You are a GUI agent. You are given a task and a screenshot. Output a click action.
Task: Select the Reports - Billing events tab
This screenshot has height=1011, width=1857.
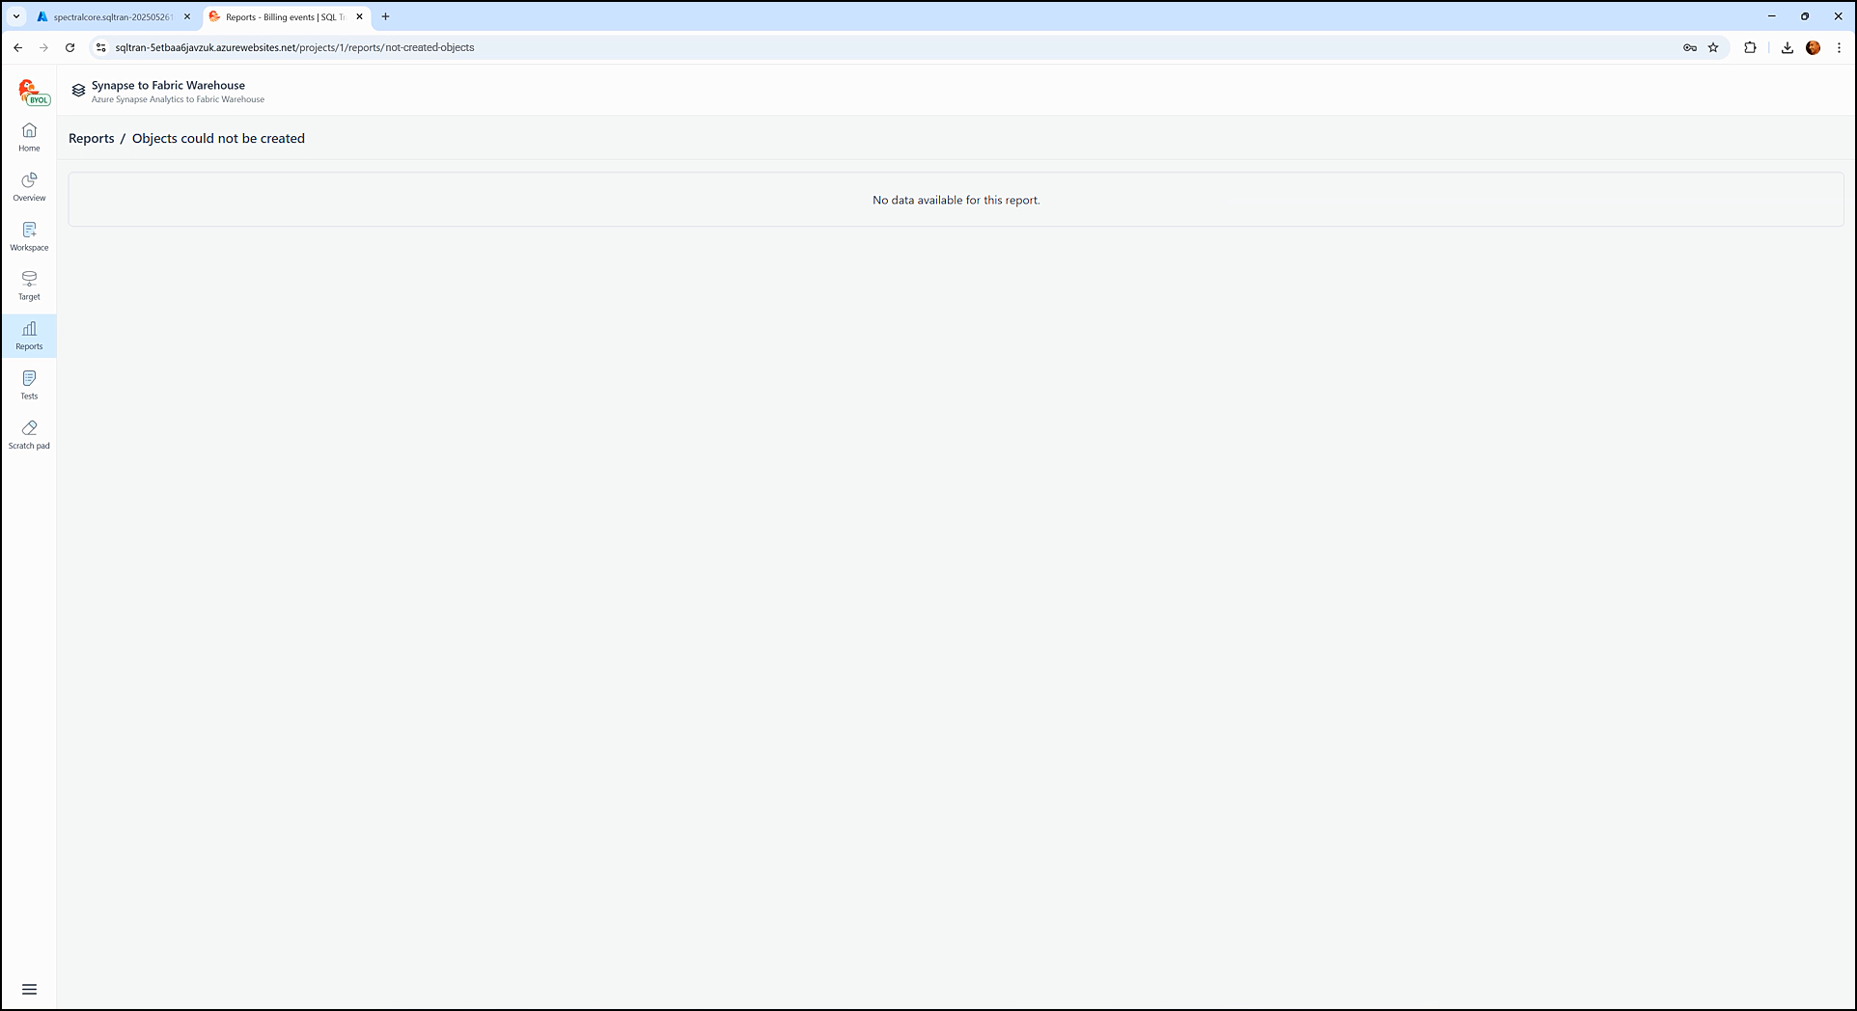(284, 17)
